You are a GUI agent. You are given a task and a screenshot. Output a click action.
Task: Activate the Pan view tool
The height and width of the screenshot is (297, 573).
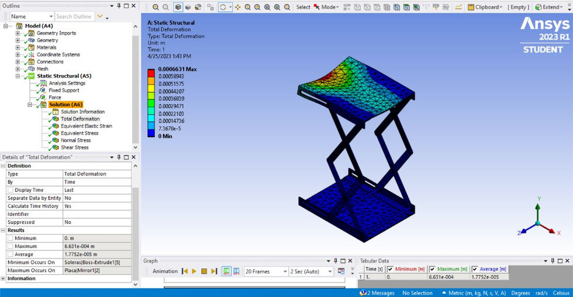coord(238,7)
